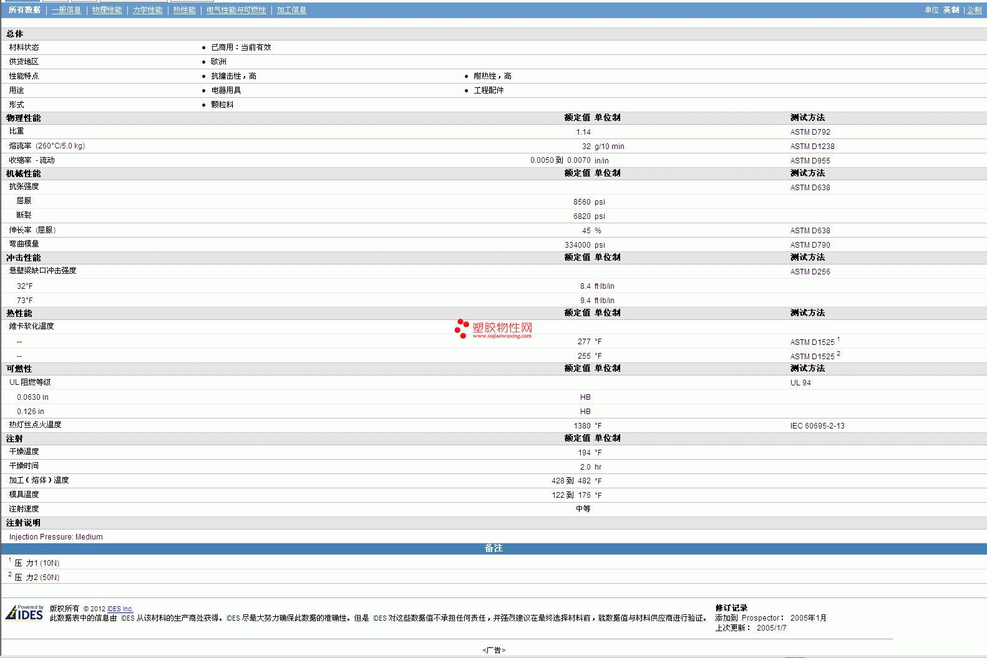Click the ASTM D792 test method
The image size is (987, 658).
click(x=810, y=132)
